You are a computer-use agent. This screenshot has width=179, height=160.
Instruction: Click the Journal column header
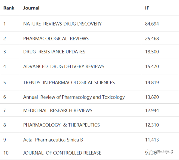click(x=31, y=8)
